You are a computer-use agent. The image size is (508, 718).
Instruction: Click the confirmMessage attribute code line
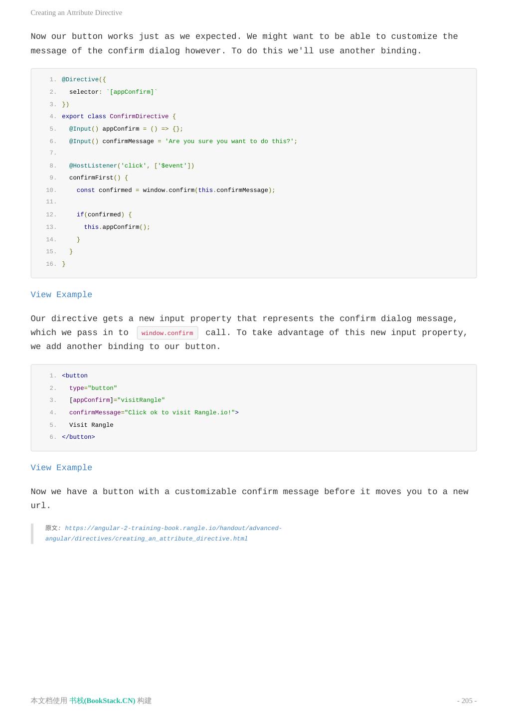(x=154, y=413)
